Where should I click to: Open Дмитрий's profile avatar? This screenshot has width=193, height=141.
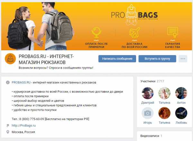click(x=148, y=93)
